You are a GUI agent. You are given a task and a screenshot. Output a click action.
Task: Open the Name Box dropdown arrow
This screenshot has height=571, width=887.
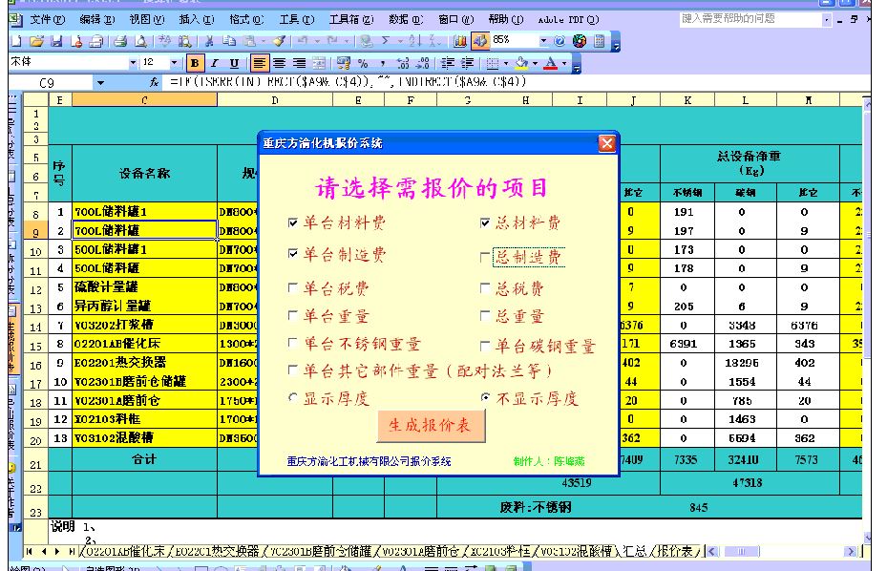[100, 83]
